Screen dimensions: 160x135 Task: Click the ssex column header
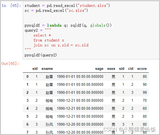111,69
